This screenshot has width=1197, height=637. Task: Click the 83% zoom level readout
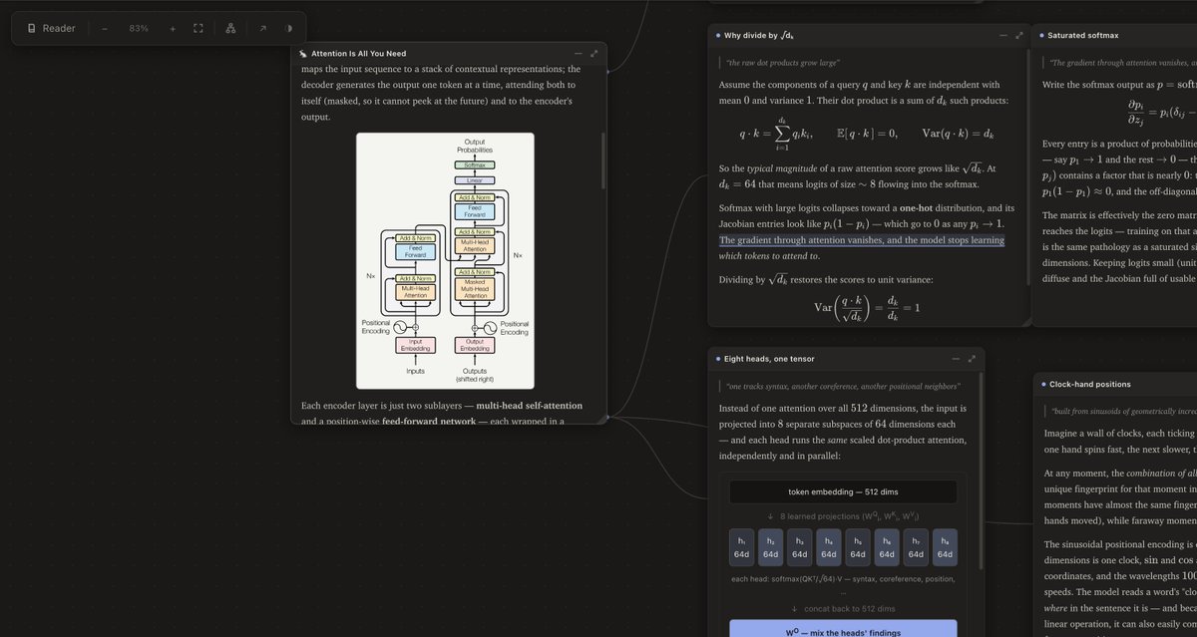click(x=139, y=28)
